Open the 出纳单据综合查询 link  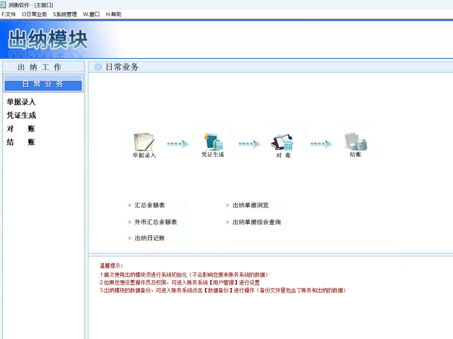pyautogui.click(x=257, y=222)
